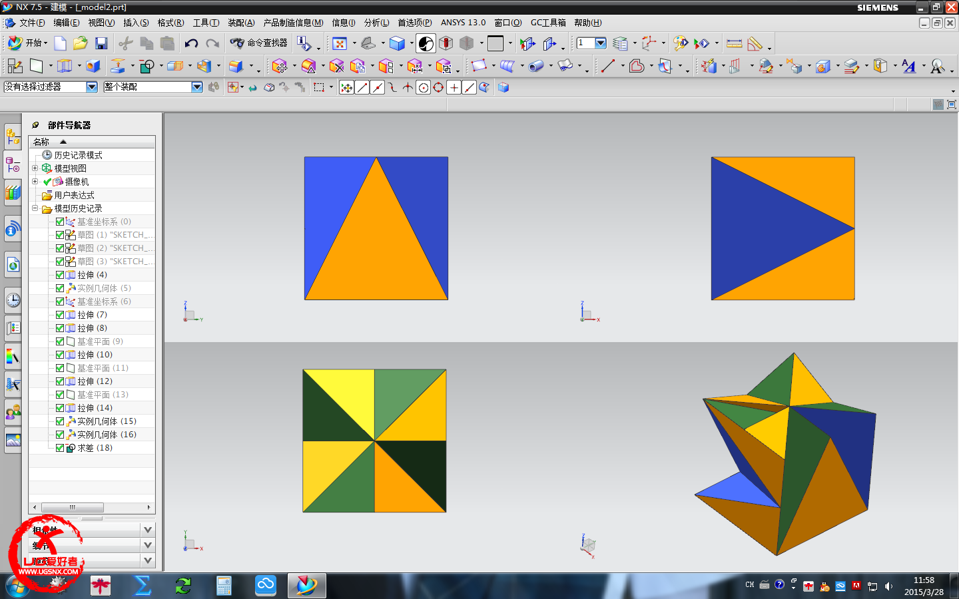Select 实例几何体 (15) in model history
Image resolution: width=959 pixels, height=599 pixels.
107,421
